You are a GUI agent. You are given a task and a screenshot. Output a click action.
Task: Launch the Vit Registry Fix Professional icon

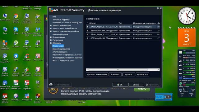pyautogui.click(x=27, y=72)
